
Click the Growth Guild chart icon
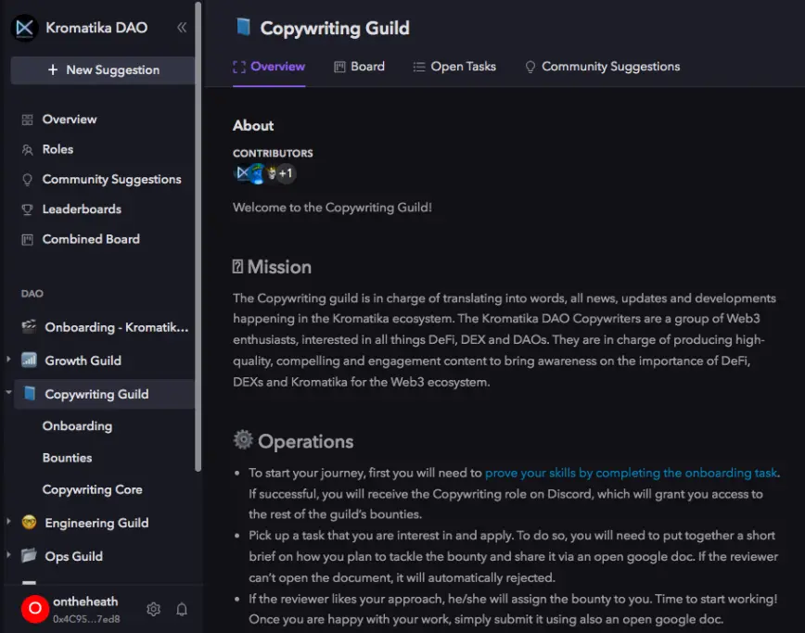(x=30, y=361)
